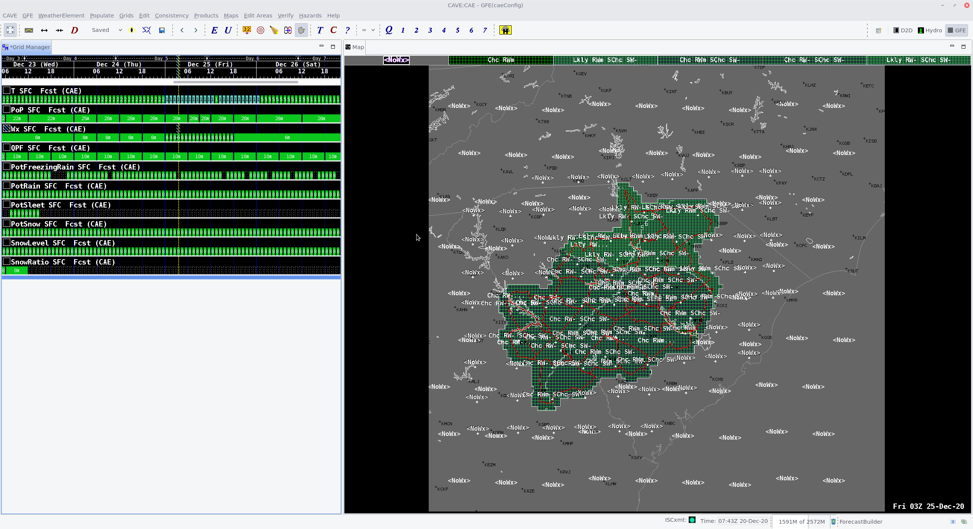Click the blue T toolbar icon
This screenshot has height=529, width=973.
pos(320,30)
